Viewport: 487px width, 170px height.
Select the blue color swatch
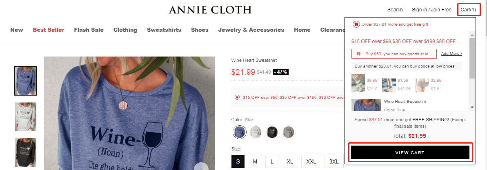tap(240, 132)
